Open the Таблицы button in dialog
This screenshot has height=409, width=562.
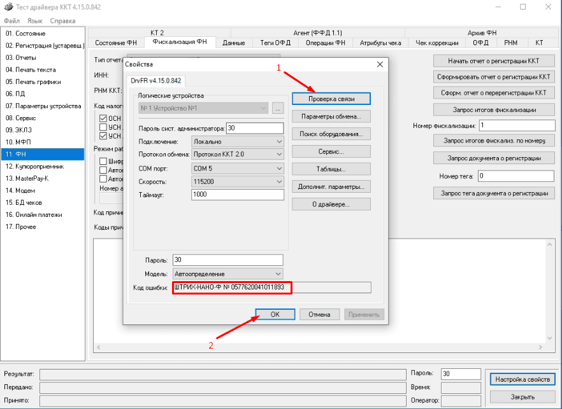click(331, 169)
